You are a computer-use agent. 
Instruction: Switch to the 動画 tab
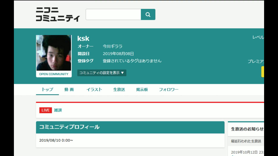pyautogui.click(x=69, y=90)
